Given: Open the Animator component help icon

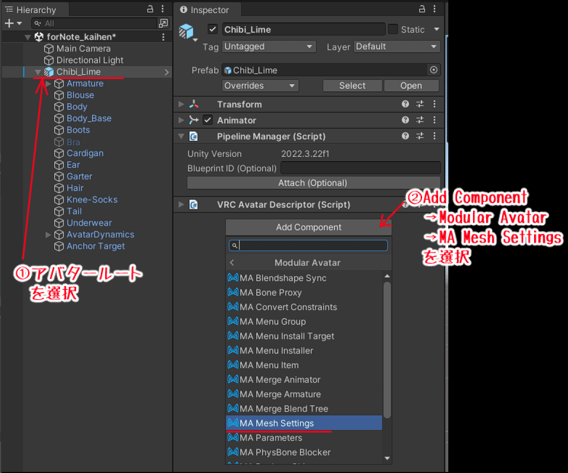Looking at the screenshot, I should (x=405, y=120).
